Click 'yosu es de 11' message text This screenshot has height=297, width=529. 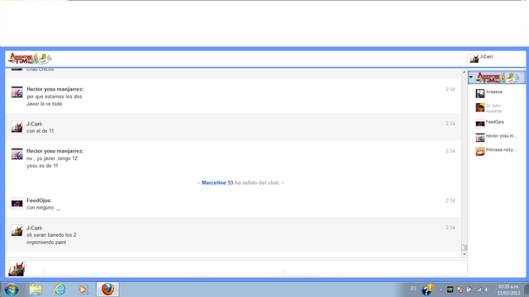click(42, 166)
